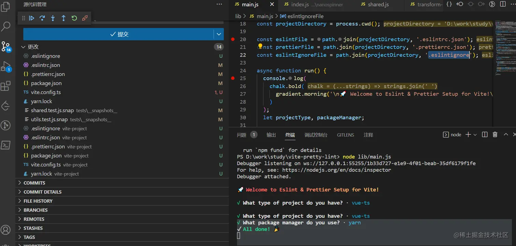Image resolution: width=516 pixels, height=246 pixels.
Task: Open commit button dropdown arrow
Action: [219, 34]
